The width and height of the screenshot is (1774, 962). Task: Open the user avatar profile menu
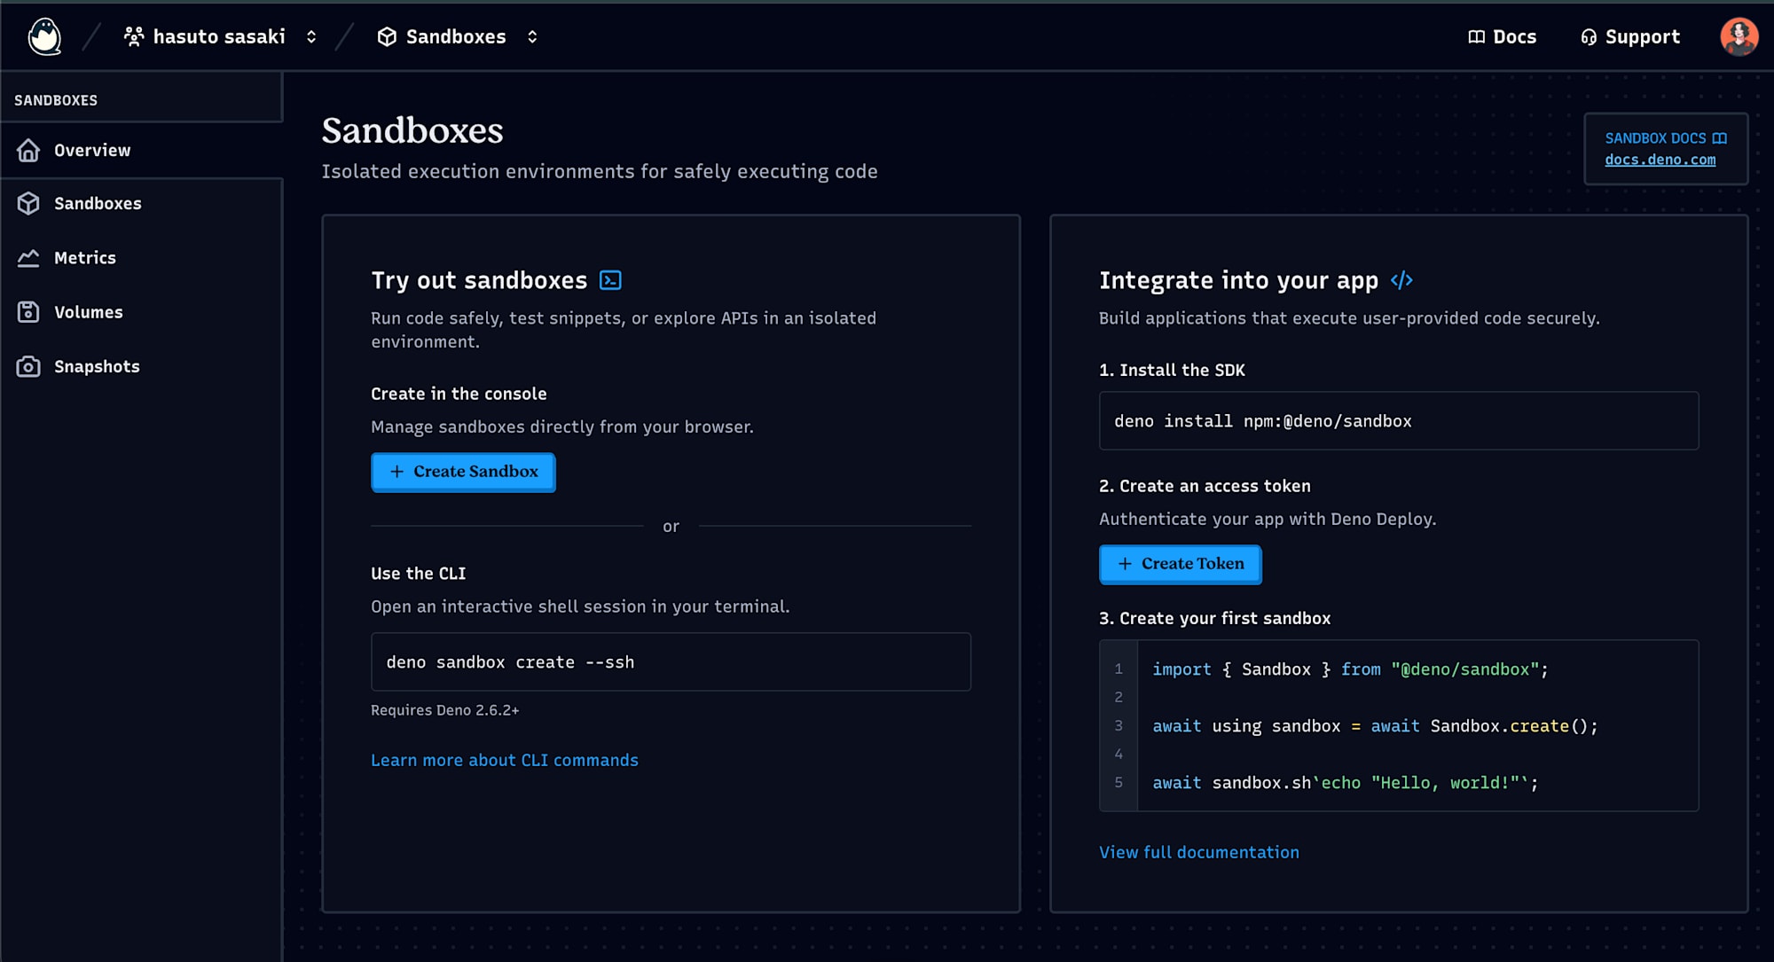tap(1739, 37)
